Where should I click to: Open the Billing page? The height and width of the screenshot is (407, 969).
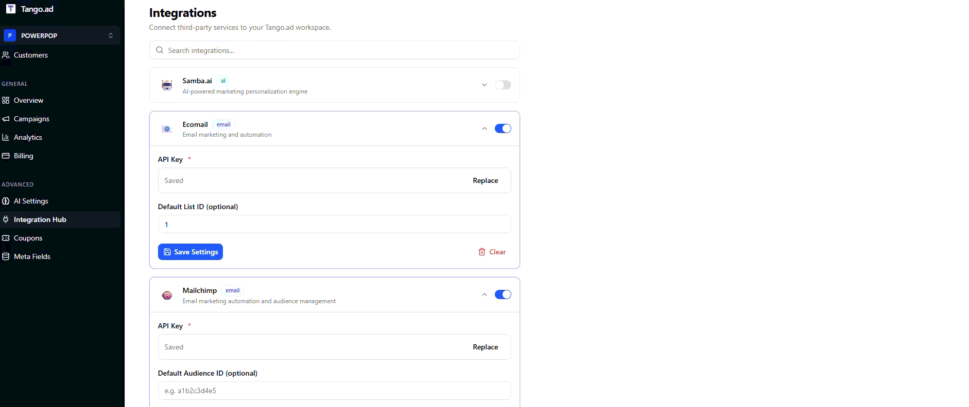coord(60,156)
